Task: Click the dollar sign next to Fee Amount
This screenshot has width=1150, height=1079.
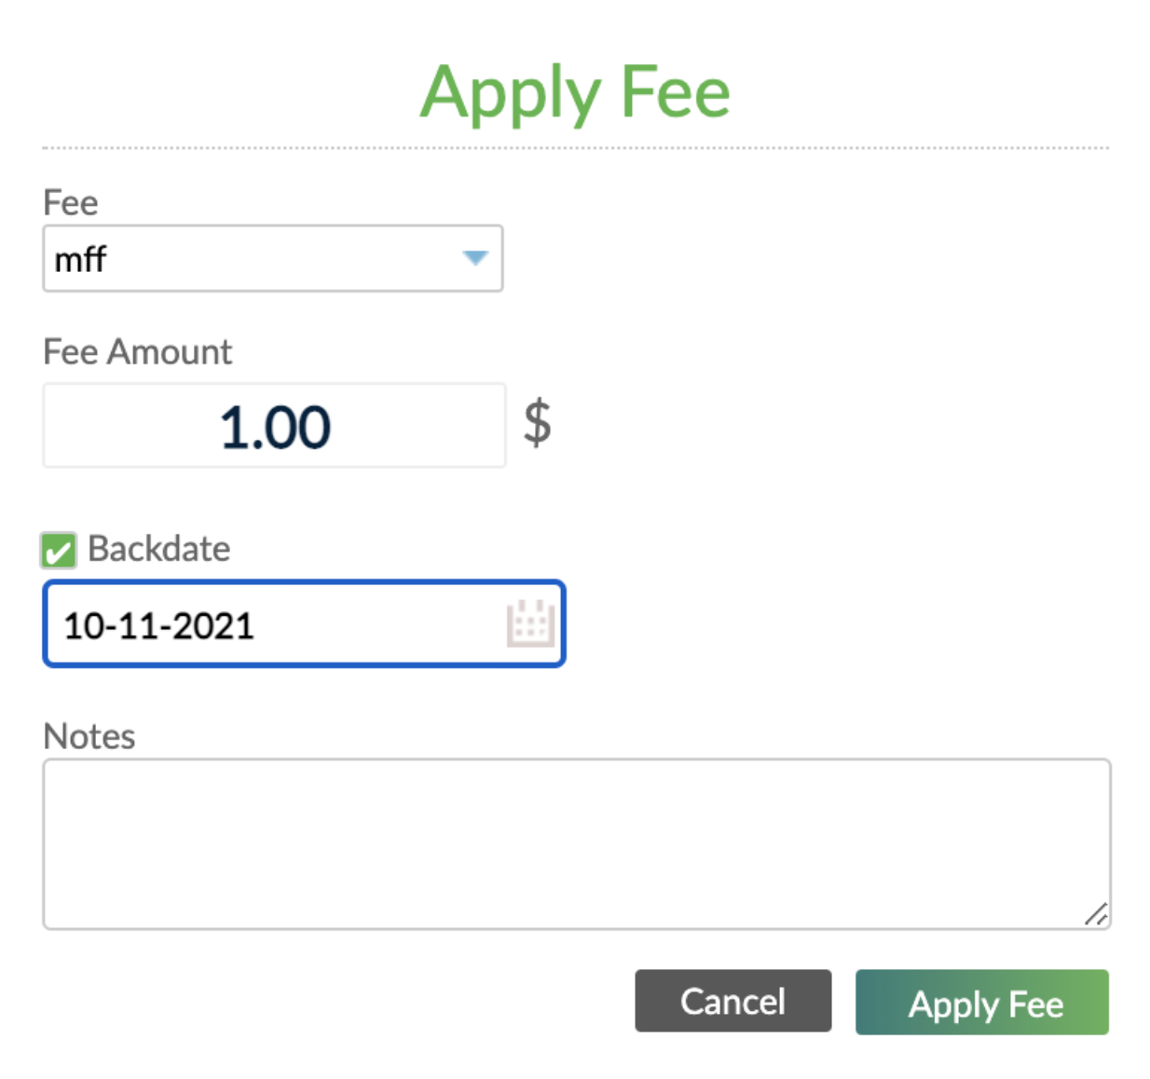Action: point(539,424)
